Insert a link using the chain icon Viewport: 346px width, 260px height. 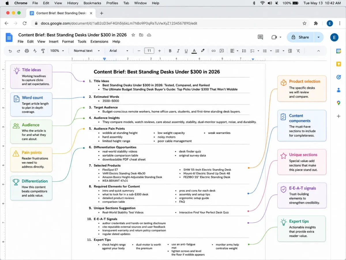point(213,51)
